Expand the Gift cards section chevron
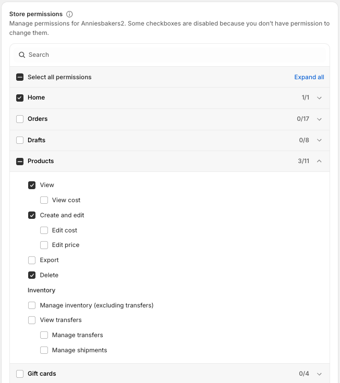Viewport: 340px width, 383px height. click(319, 374)
